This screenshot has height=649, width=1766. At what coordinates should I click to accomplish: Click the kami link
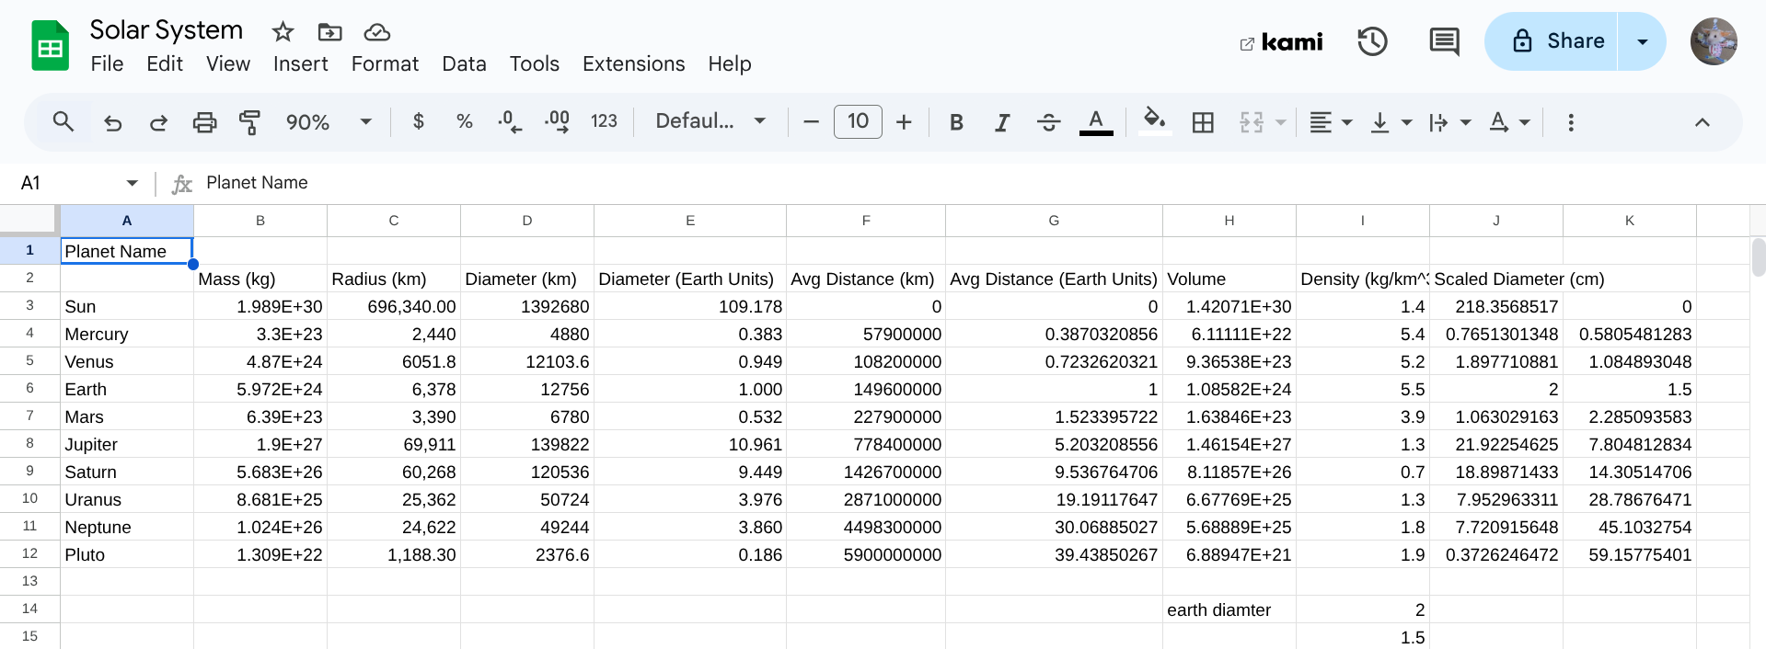pyautogui.click(x=1281, y=42)
